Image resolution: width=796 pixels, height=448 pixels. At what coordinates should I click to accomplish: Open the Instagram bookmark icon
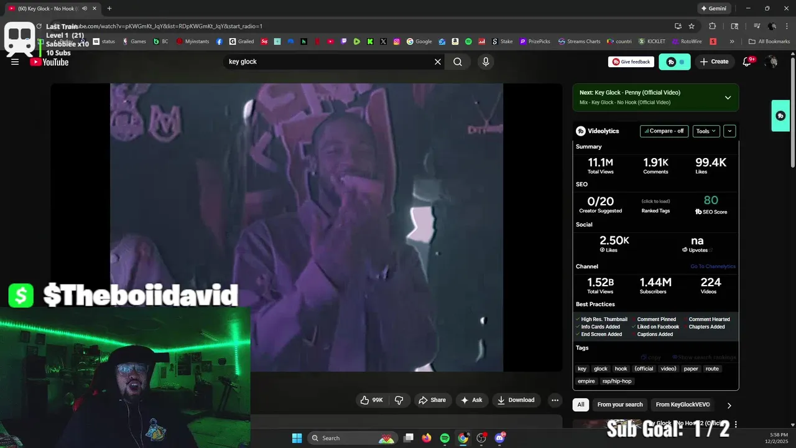pos(397,42)
